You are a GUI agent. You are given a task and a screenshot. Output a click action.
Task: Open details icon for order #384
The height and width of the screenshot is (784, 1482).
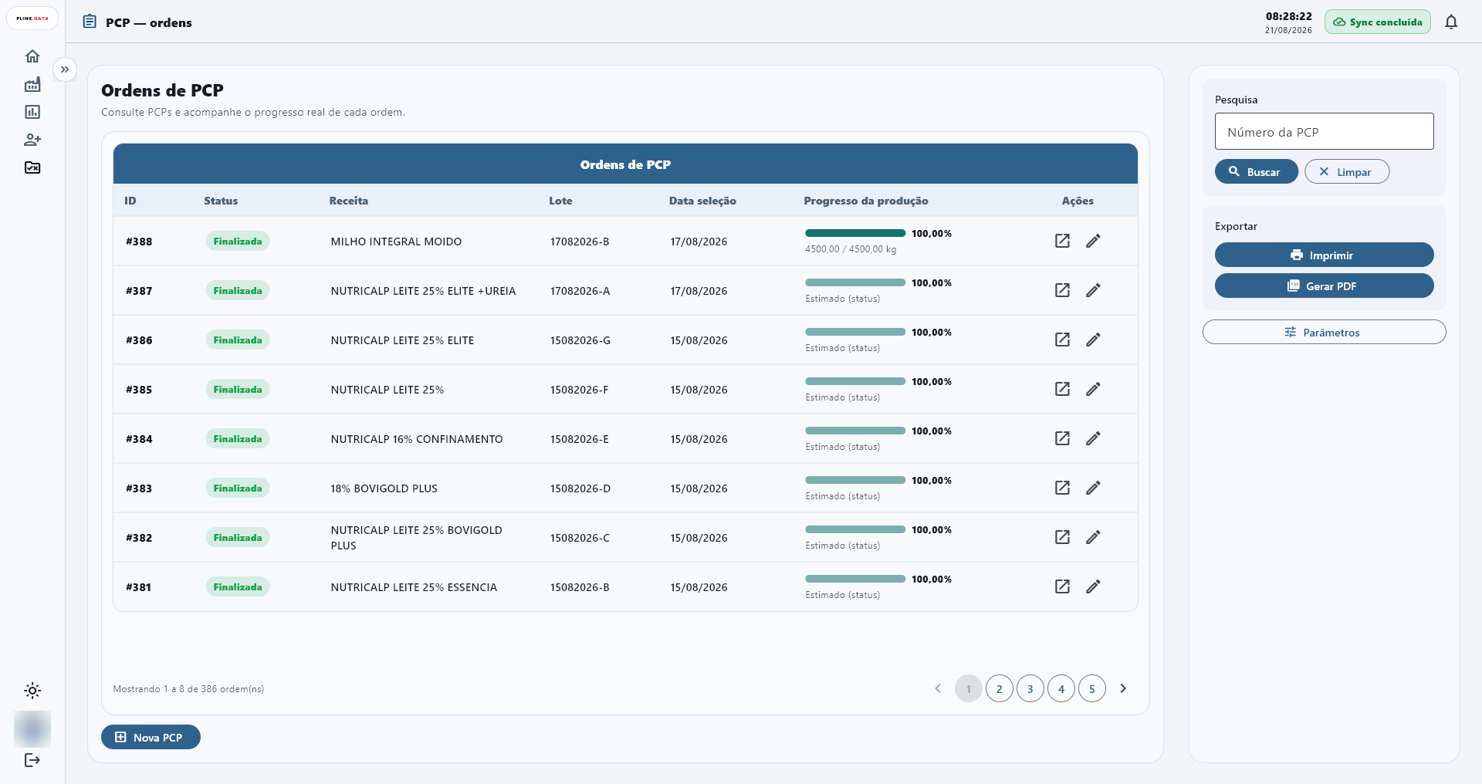[x=1063, y=438]
